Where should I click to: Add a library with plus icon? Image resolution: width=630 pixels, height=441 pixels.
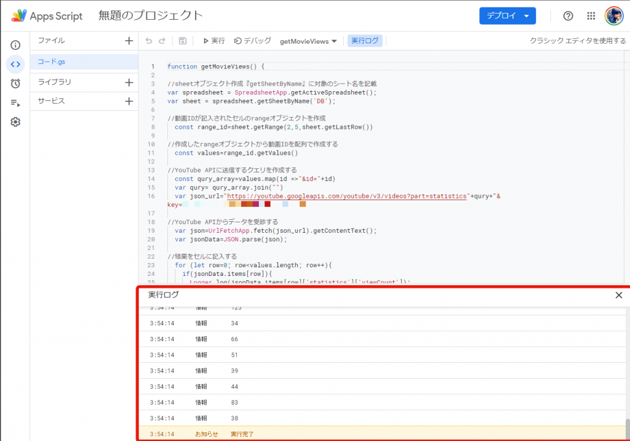(x=129, y=82)
